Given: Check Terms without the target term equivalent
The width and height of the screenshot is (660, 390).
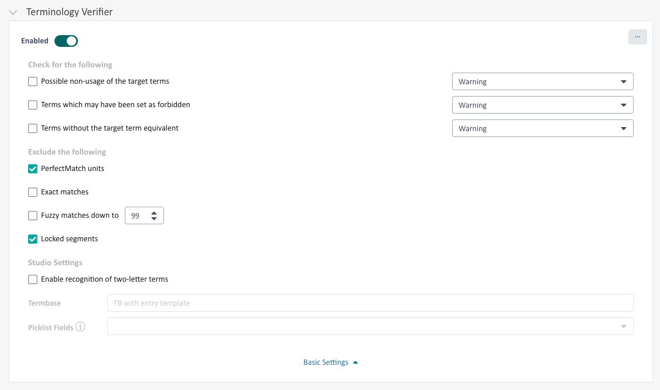Looking at the screenshot, I should pyautogui.click(x=33, y=128).
